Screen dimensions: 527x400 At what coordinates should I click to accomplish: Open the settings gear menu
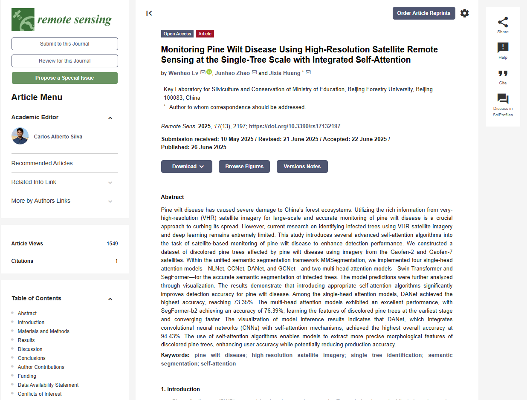[464, 13]
